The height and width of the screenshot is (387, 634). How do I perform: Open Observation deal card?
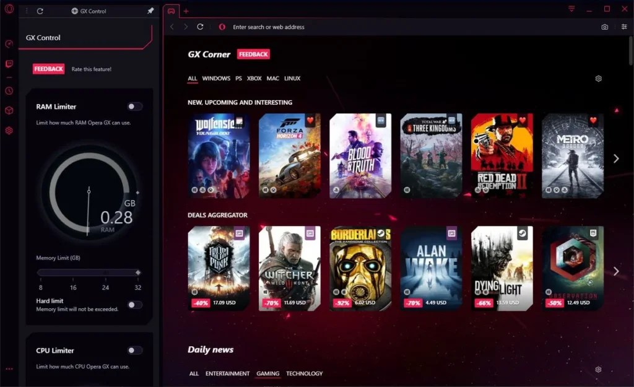pyautogui.click(x=573, y=269)
